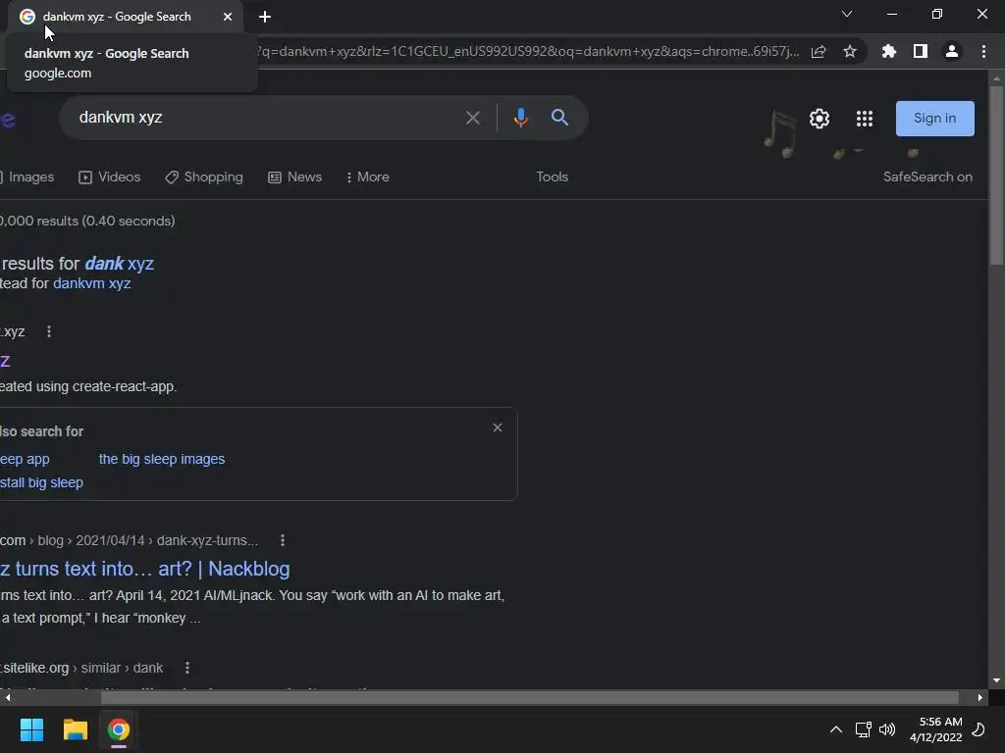The height and width of the screenshot is (753, 1005).
Task: Open the notification moon icon
Action: (979, 729)
